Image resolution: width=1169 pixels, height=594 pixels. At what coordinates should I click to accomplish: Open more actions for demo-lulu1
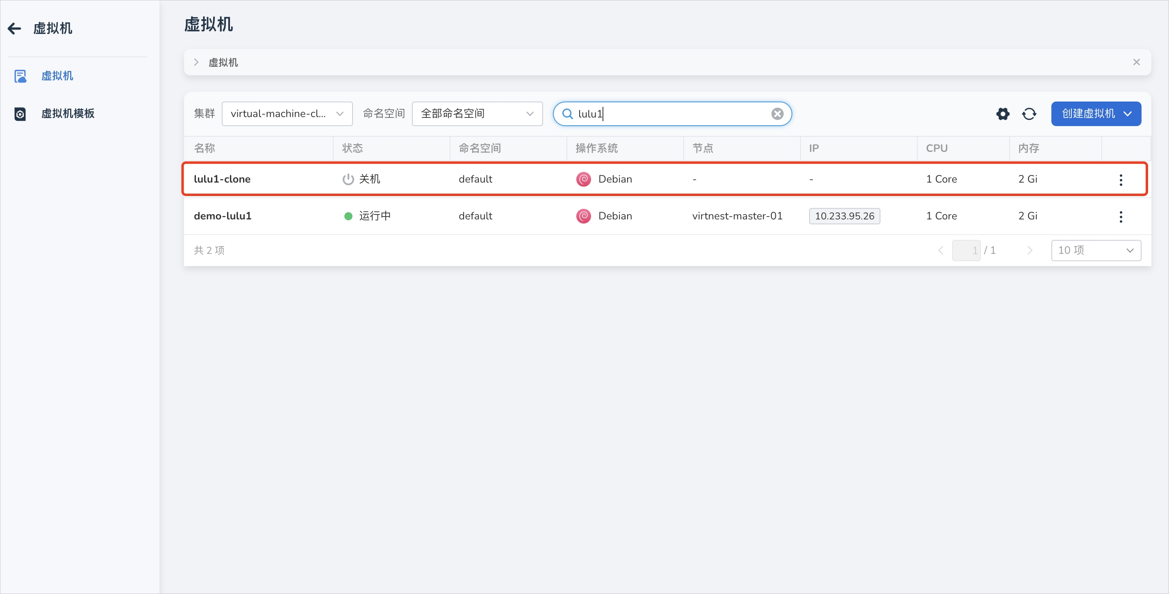[x=1121, y=217]
